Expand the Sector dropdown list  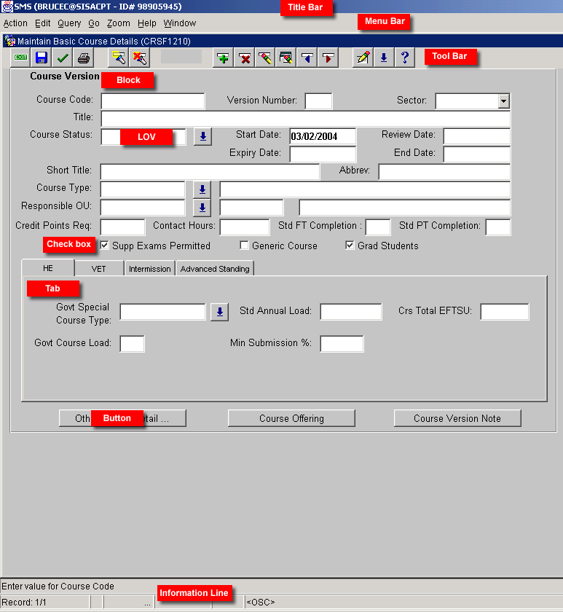[503, 101]
